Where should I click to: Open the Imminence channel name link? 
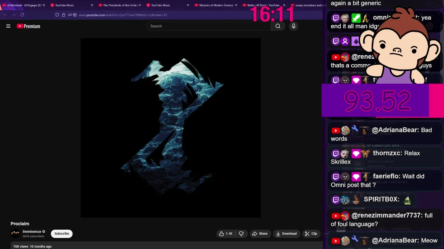pos(32,231)
